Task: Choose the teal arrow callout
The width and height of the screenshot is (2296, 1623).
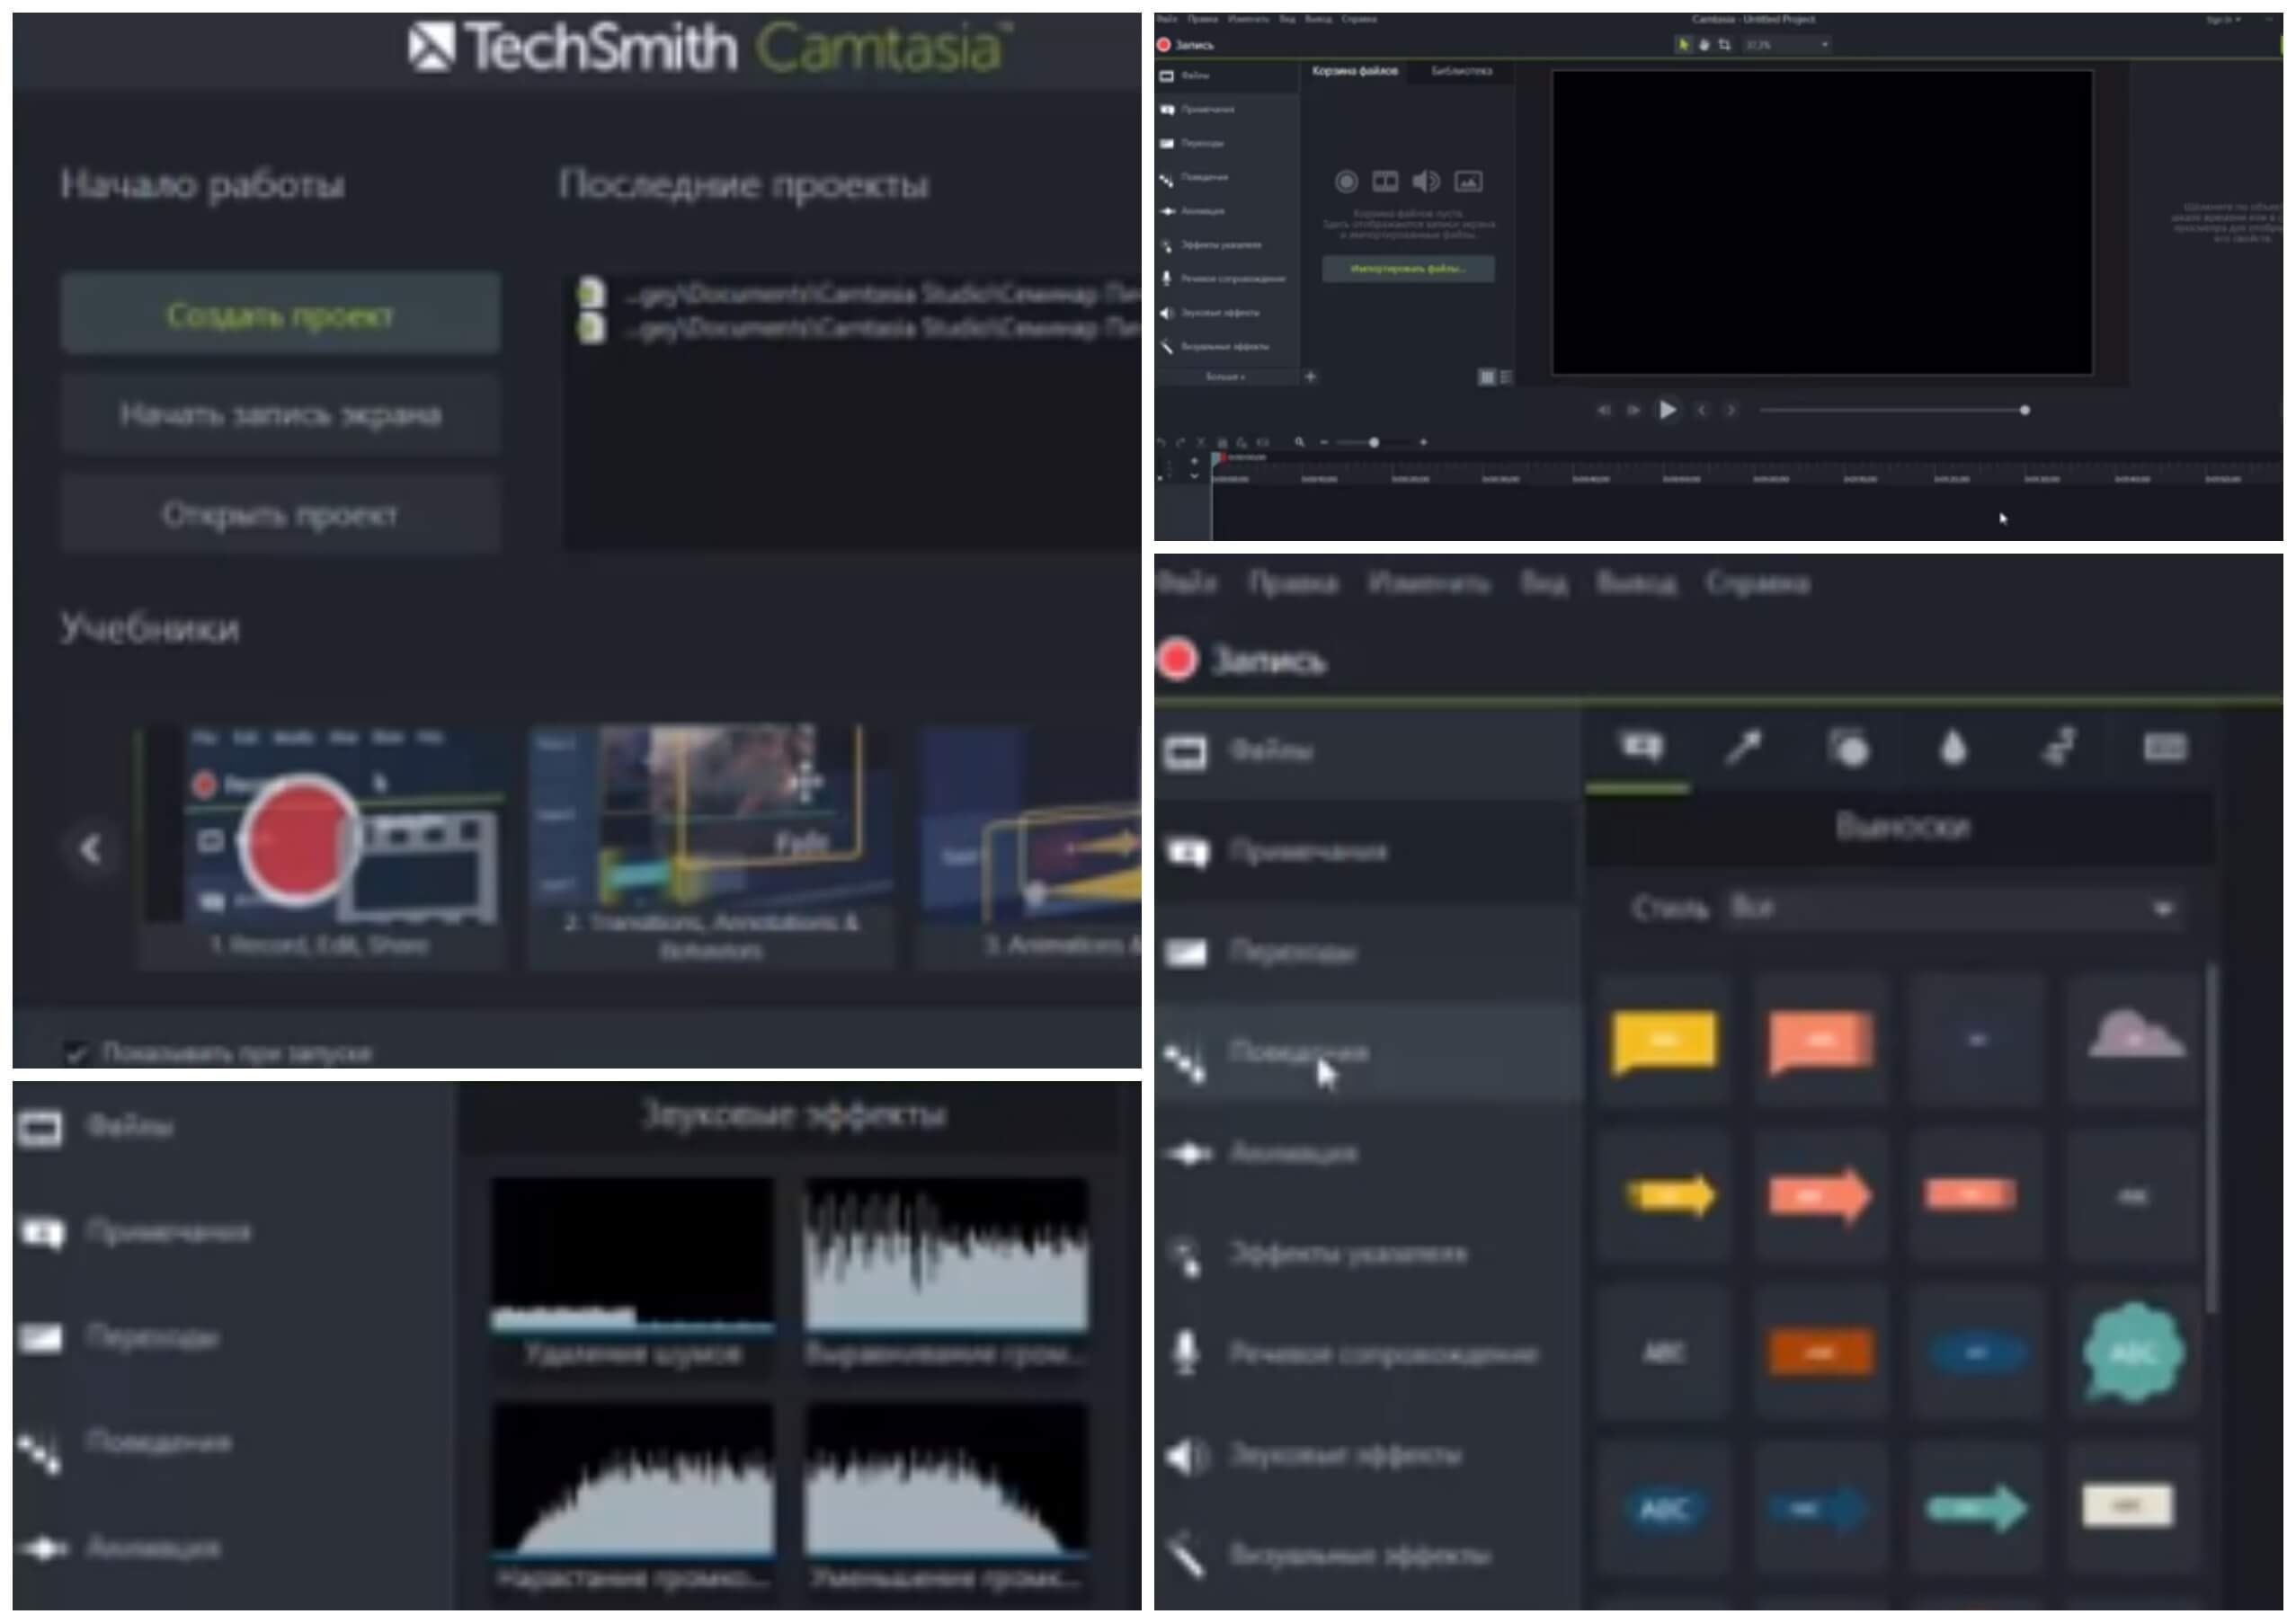Action: [1976, 1508]
